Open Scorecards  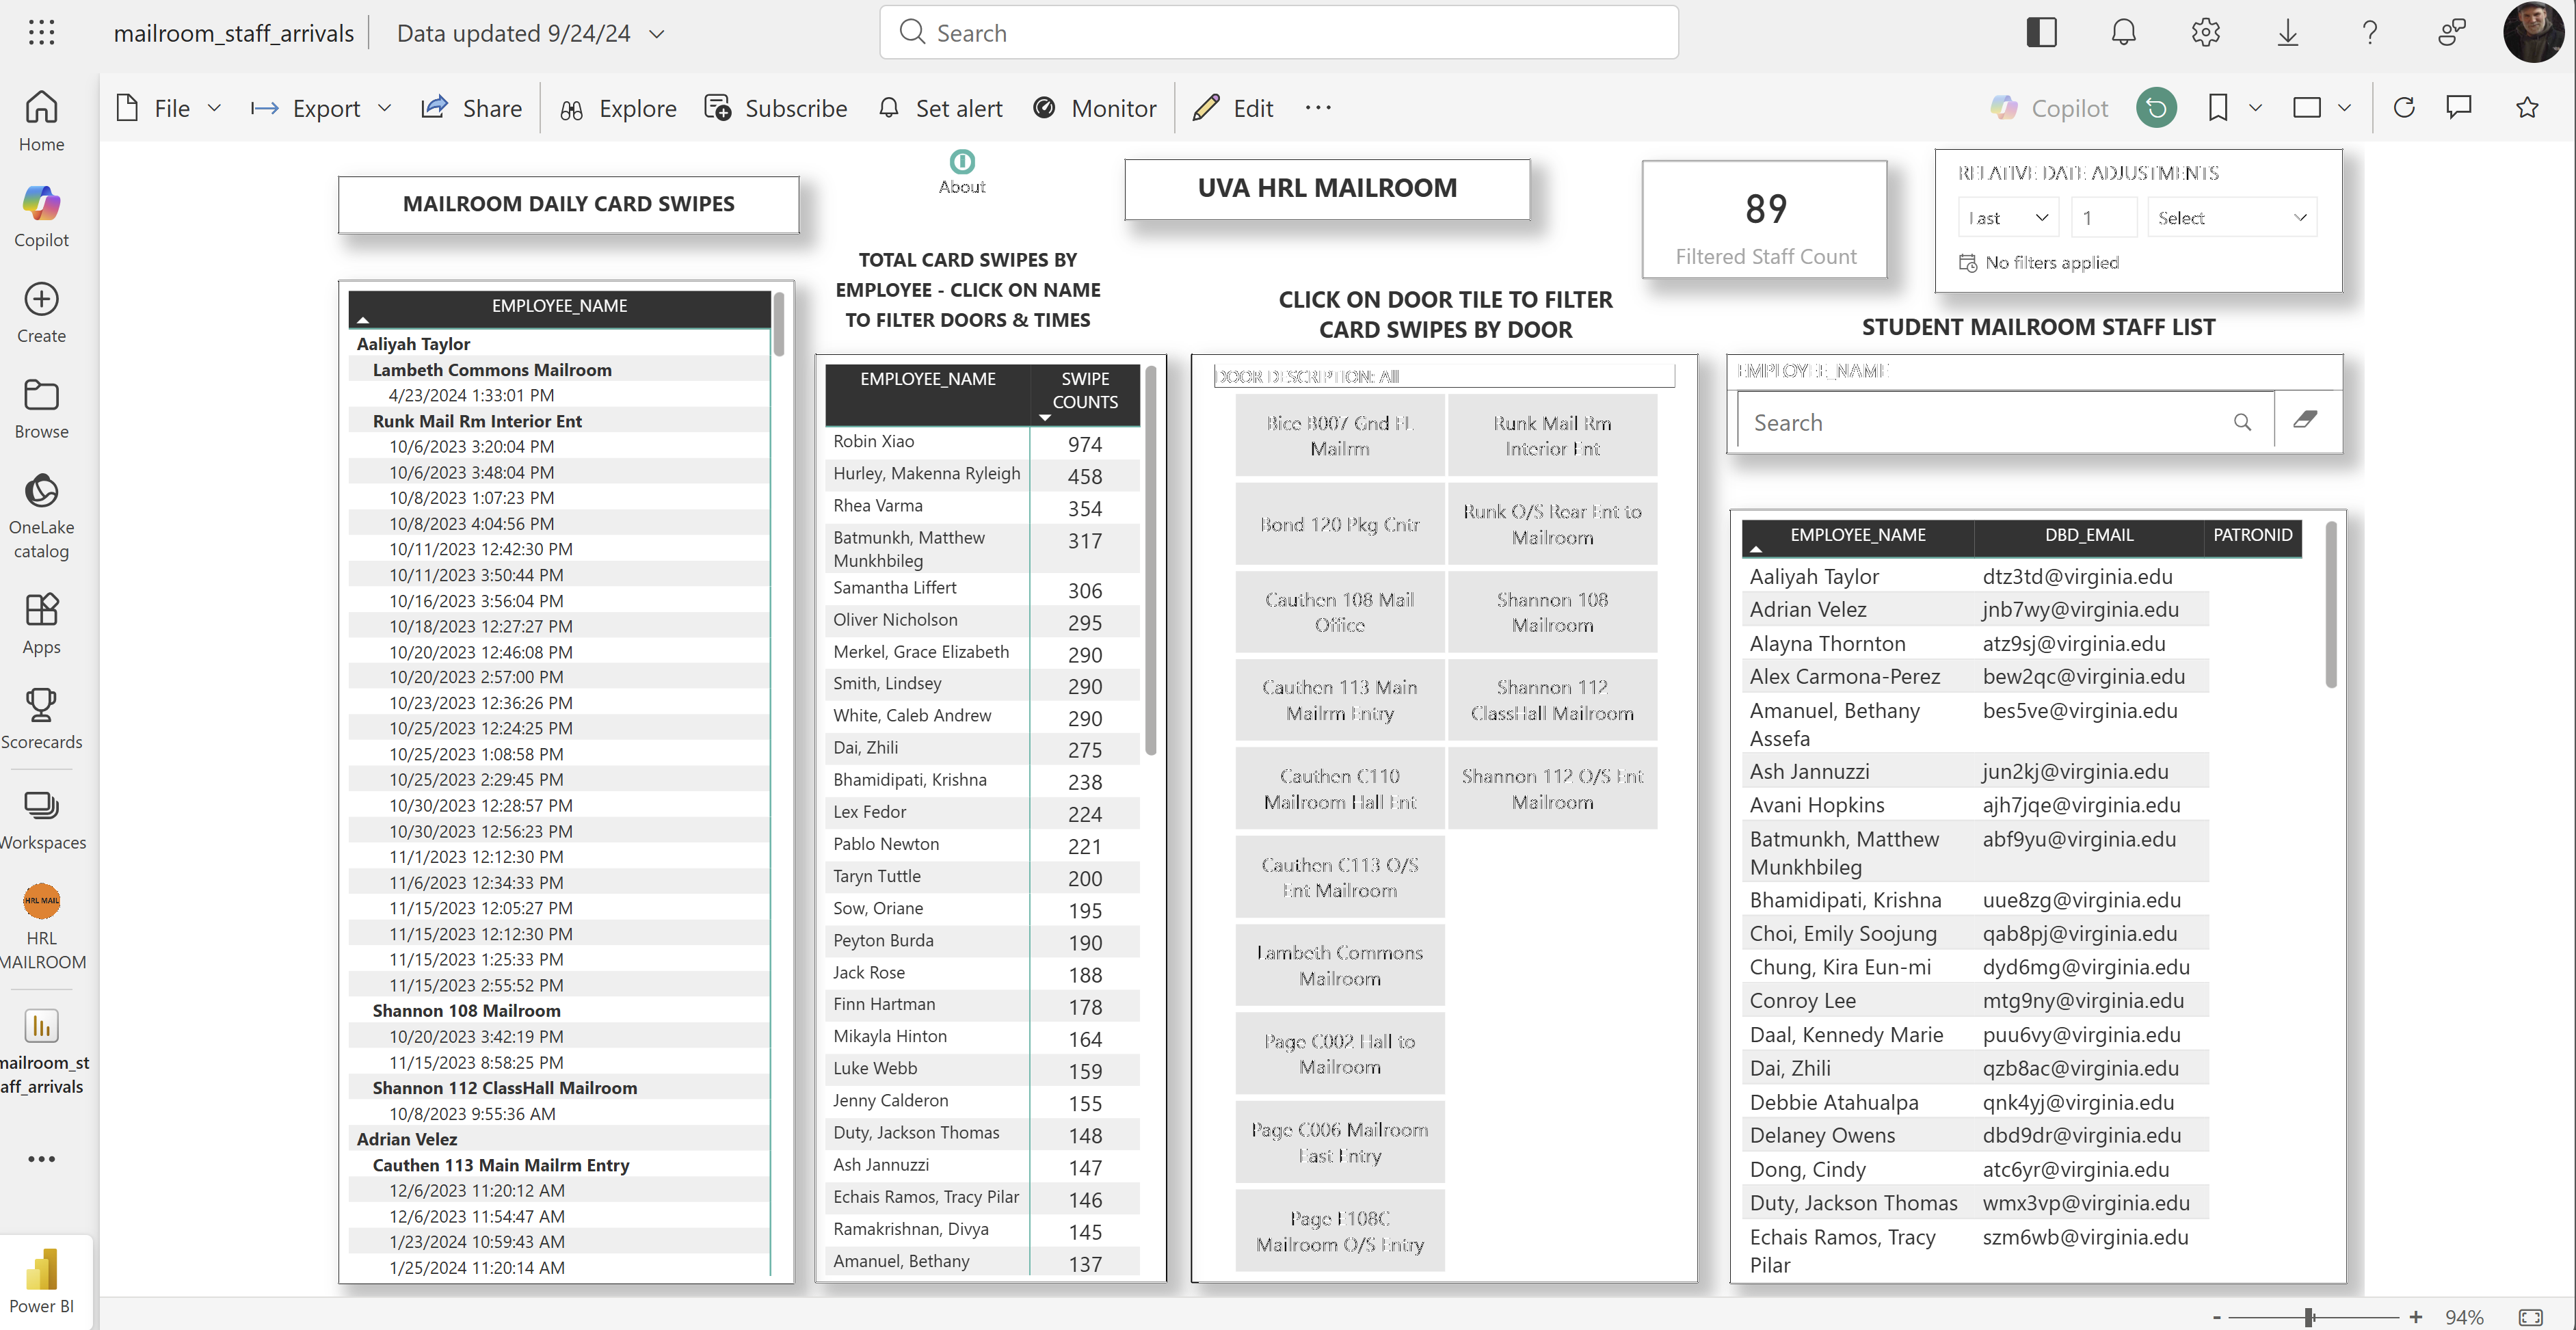click(x=41, y=718)
